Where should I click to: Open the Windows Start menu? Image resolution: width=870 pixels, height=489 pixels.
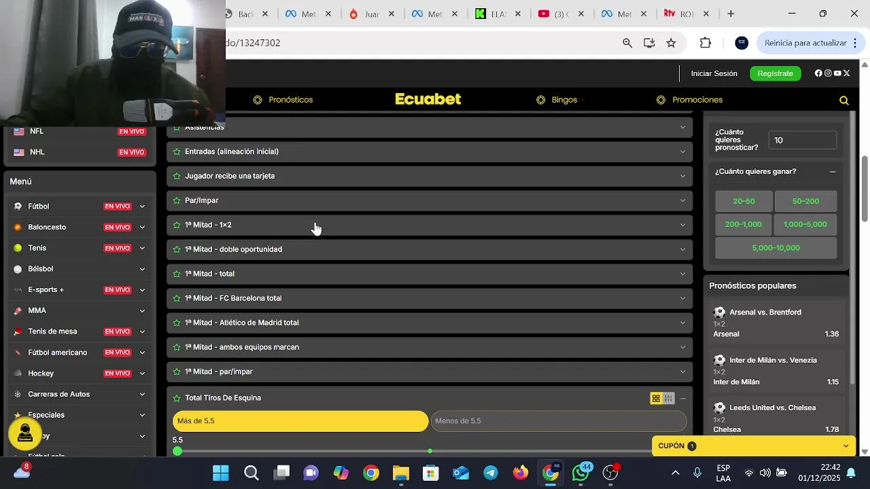[x=221, y=473]
